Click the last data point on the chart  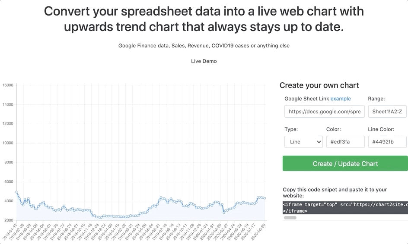click(265, 198)
